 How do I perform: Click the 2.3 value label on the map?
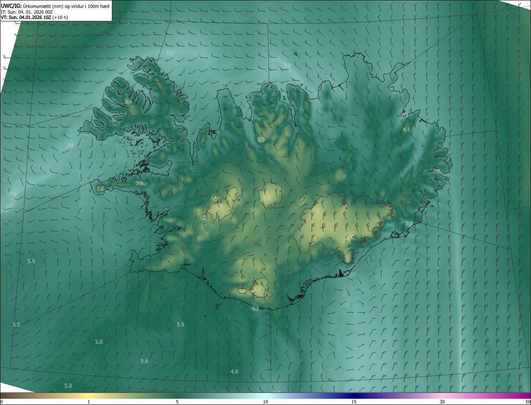coord(316,212)
